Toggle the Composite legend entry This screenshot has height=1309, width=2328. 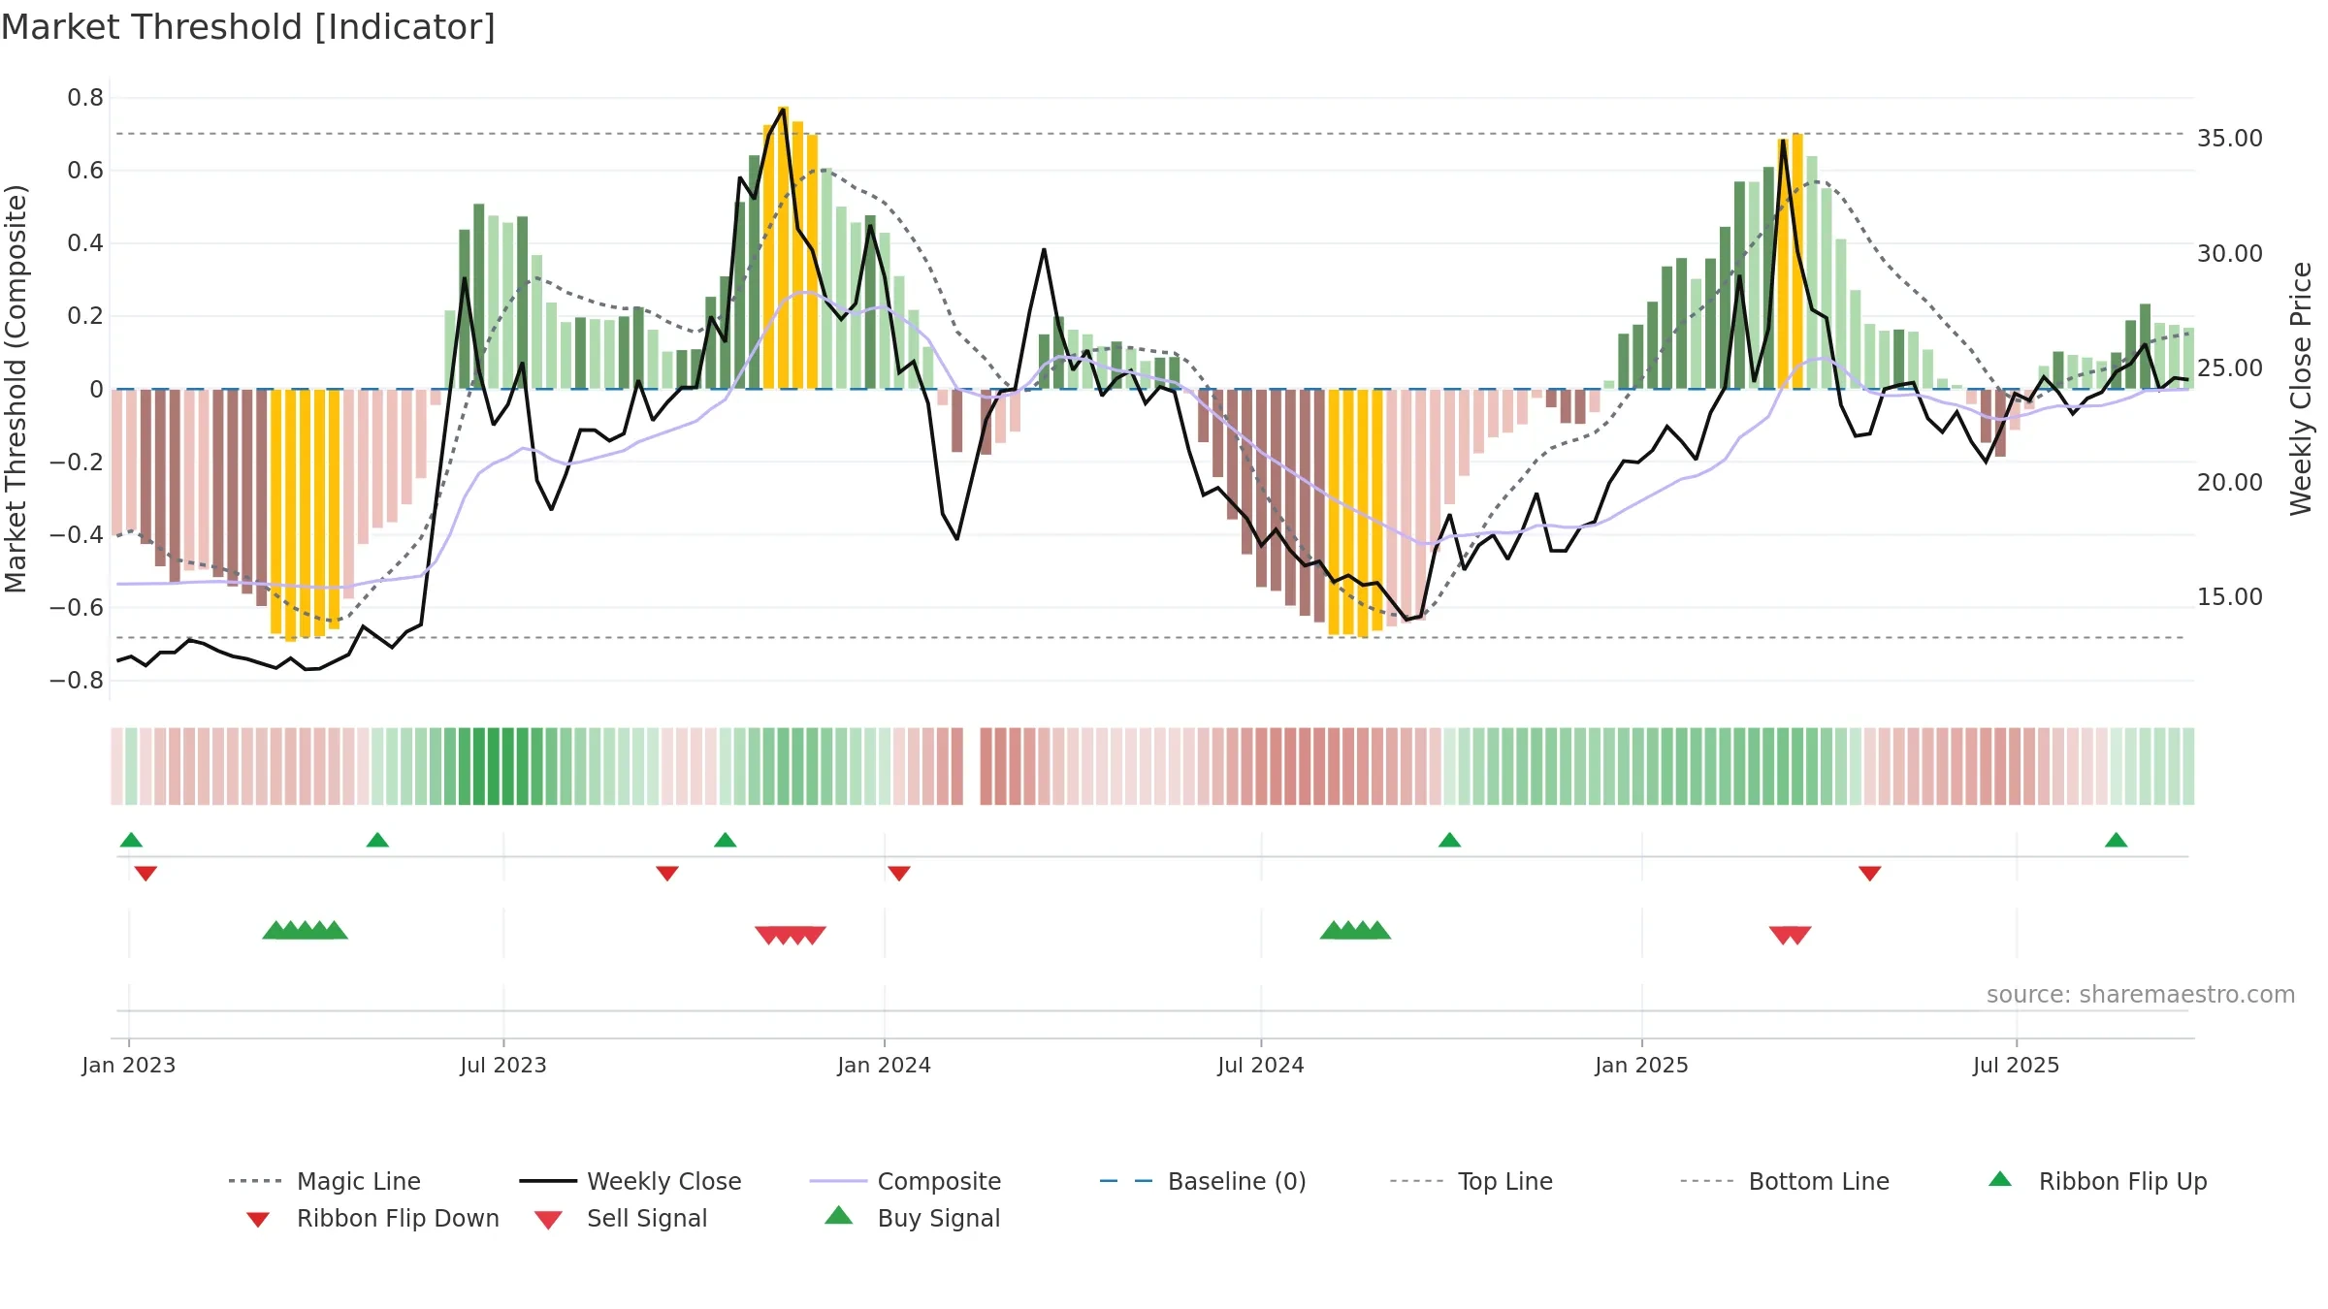905,1181
